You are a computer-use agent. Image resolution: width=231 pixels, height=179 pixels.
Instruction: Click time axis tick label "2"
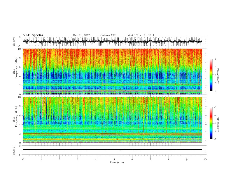point(60,159)
